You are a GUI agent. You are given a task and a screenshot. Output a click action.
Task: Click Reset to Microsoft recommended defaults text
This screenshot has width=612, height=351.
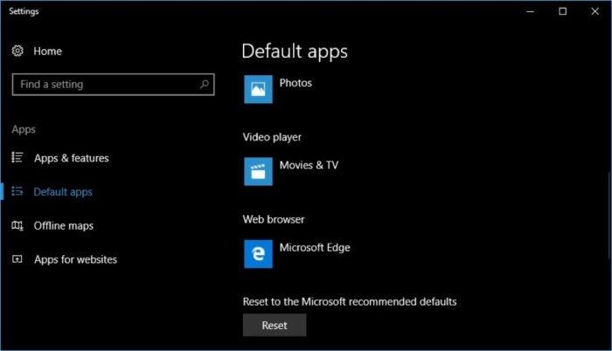[350, 301]
